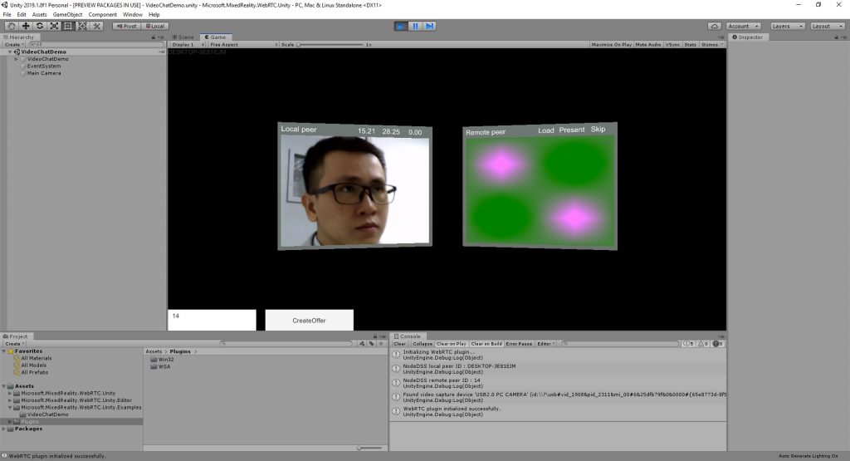Screen dimensions: 850x461
Task: Open the Layout dropdown
Action: pyautogui.click(x=828, y=26)
